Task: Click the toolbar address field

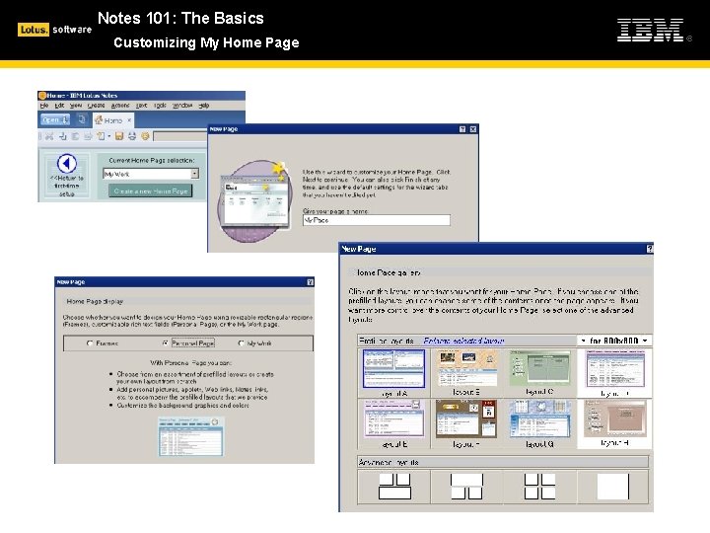Action: [x=180, y=136]
